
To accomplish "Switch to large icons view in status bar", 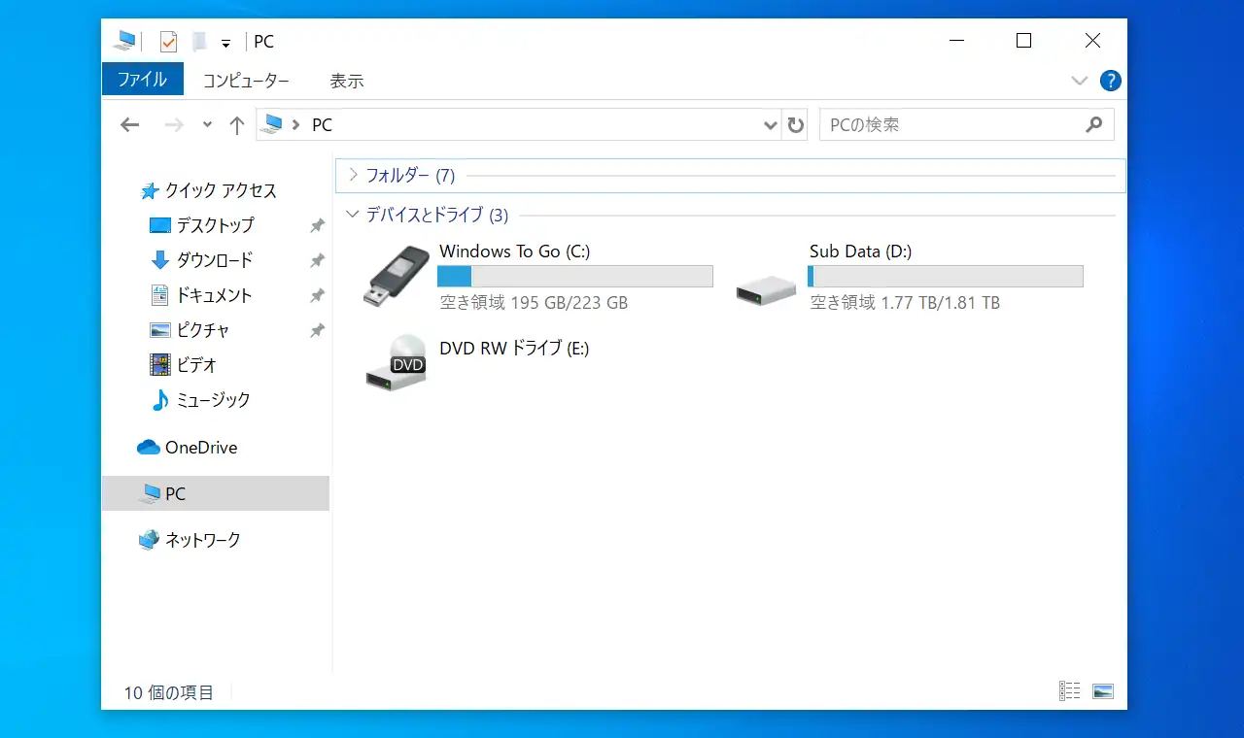I will tap(1102, 691).
